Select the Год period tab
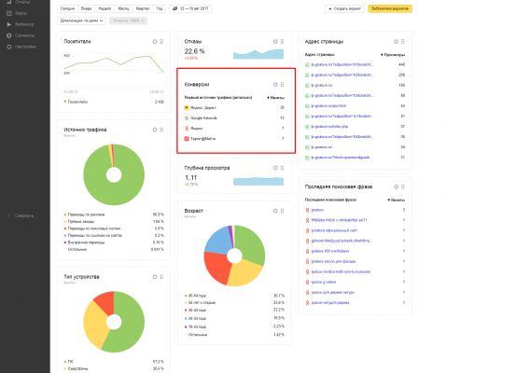Image resolution: width=529 pixels, height=373 pixels. point(160,8)
